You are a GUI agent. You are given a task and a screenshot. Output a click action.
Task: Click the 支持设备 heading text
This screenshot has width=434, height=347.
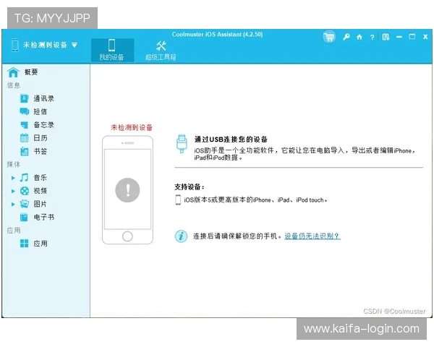click(190, 187)
